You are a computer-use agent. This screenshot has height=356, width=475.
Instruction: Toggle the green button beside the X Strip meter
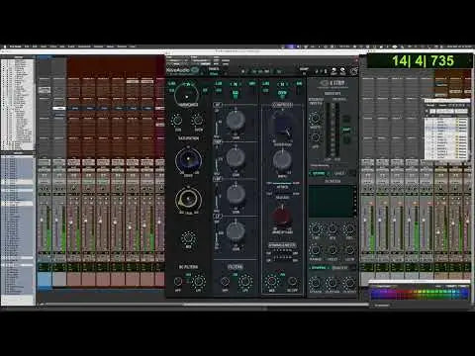tap(346, 130)
